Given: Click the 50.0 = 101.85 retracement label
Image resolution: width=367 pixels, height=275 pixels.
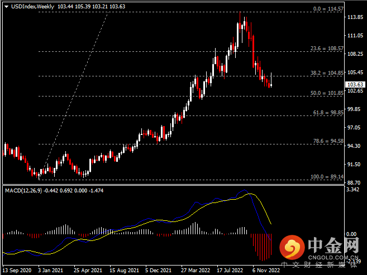Looking at the screenshot, I should tap(326, 93).
